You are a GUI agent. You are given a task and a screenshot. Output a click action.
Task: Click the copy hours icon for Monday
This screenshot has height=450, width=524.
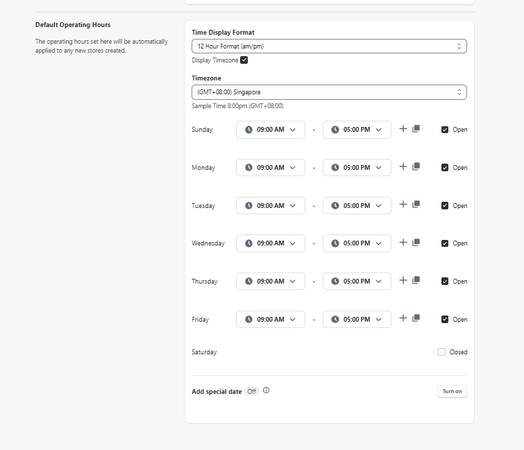pos(416,167)
